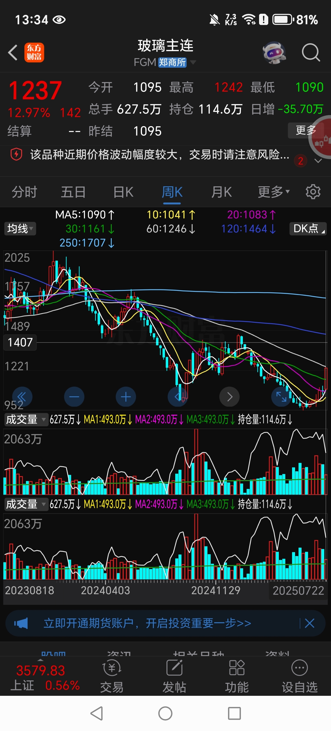The image size is (331, 731).
Task: Tap the crosshair price label 1407
Action: coord(20,342)
